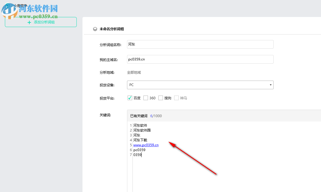Viewport: 321px width, 192px height.
Task: Click the green plus icon on 添加分析词组
Action: [29, 22]
